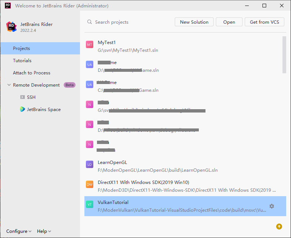The height and width of the screenshot is (238, 291).
Task: Click the DW icon of DirectX11 project
Action: (x=90, y=184)
